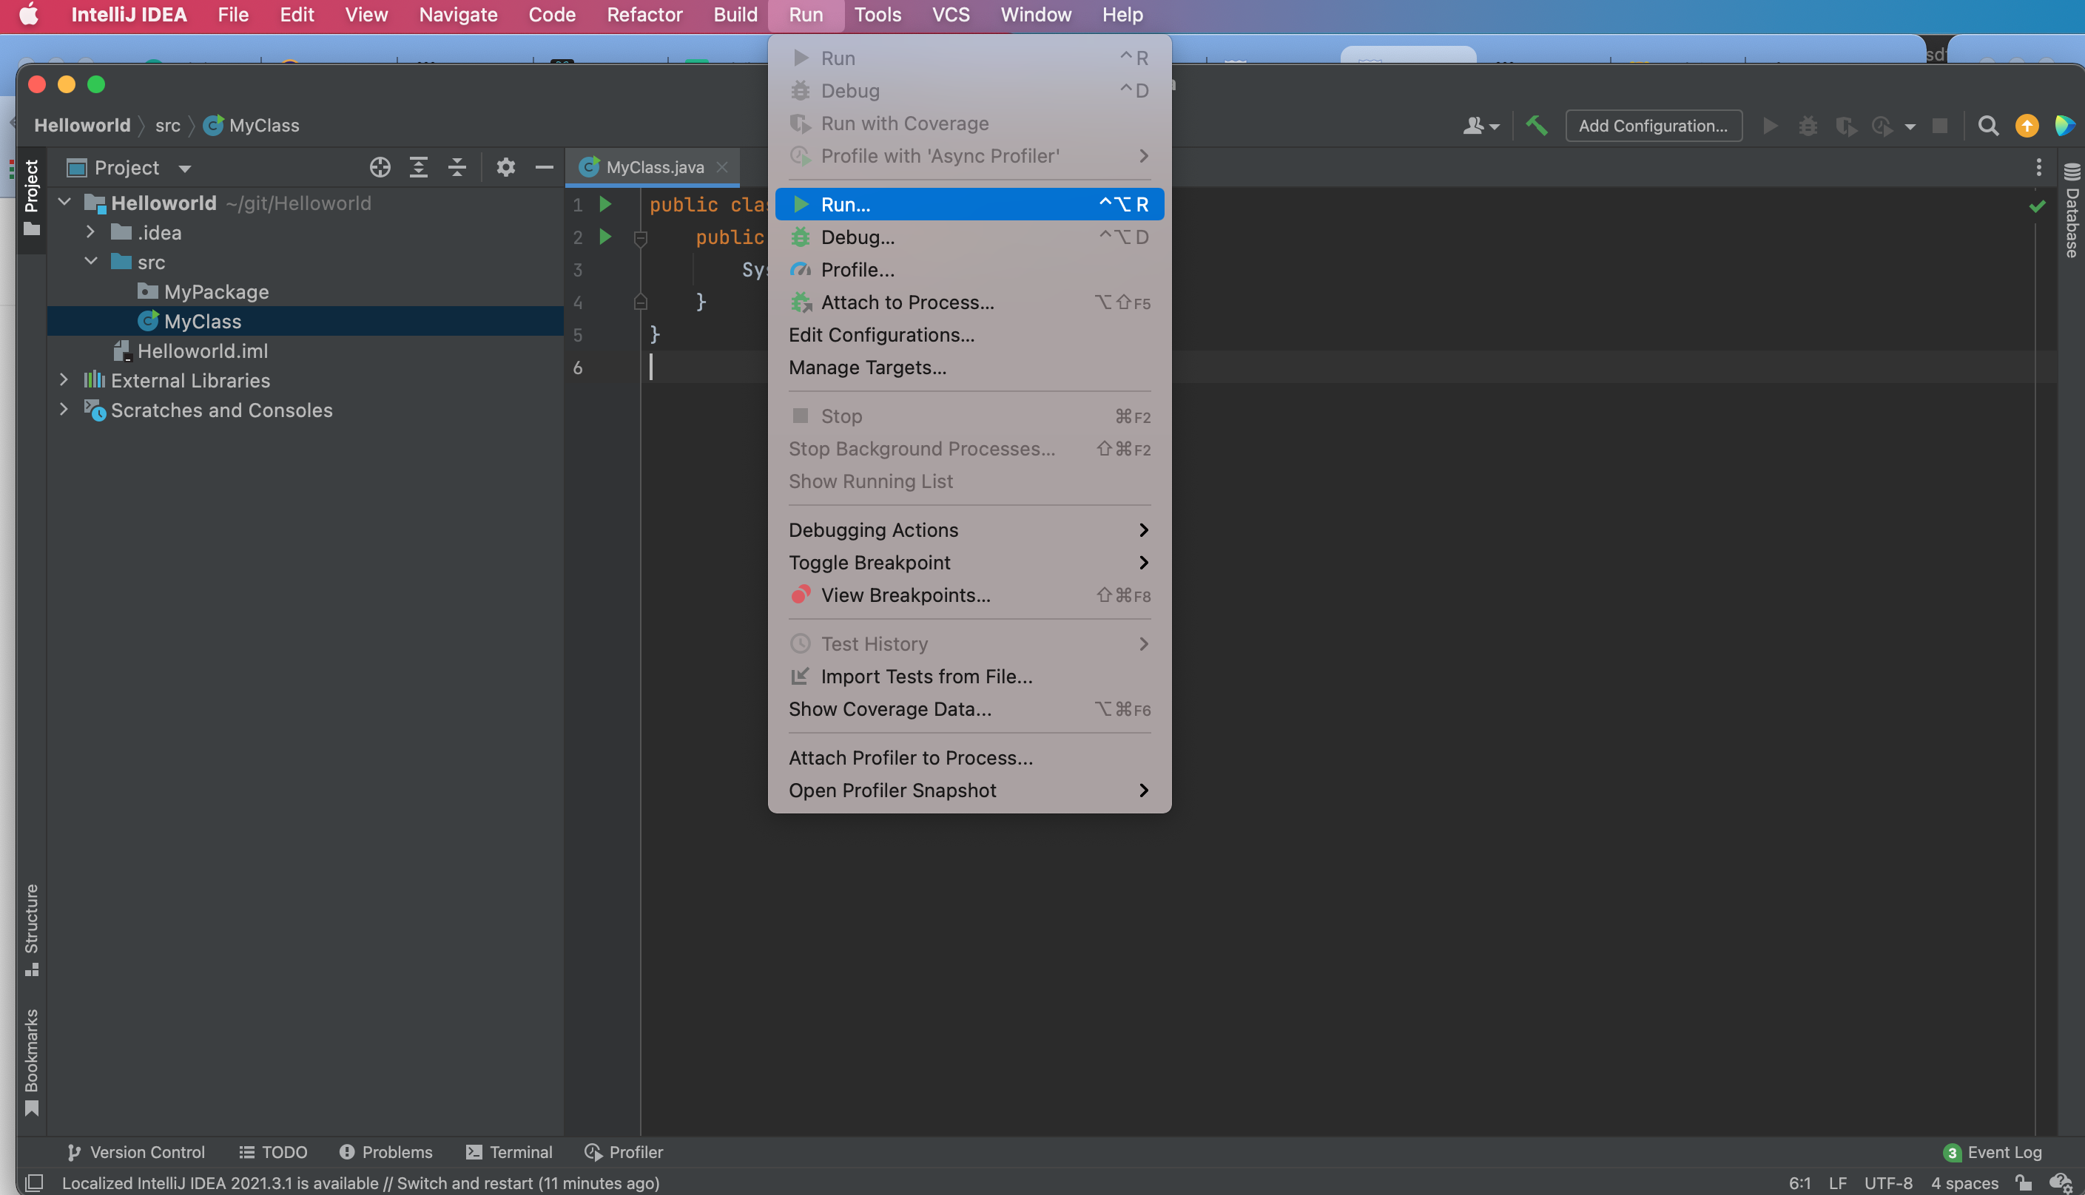Expand the .idea folder

click(x=90, y=233)
